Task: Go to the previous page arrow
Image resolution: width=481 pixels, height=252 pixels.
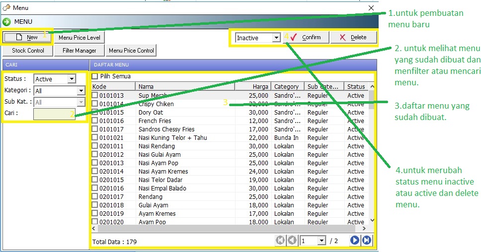Action: (x=292, y=241)
